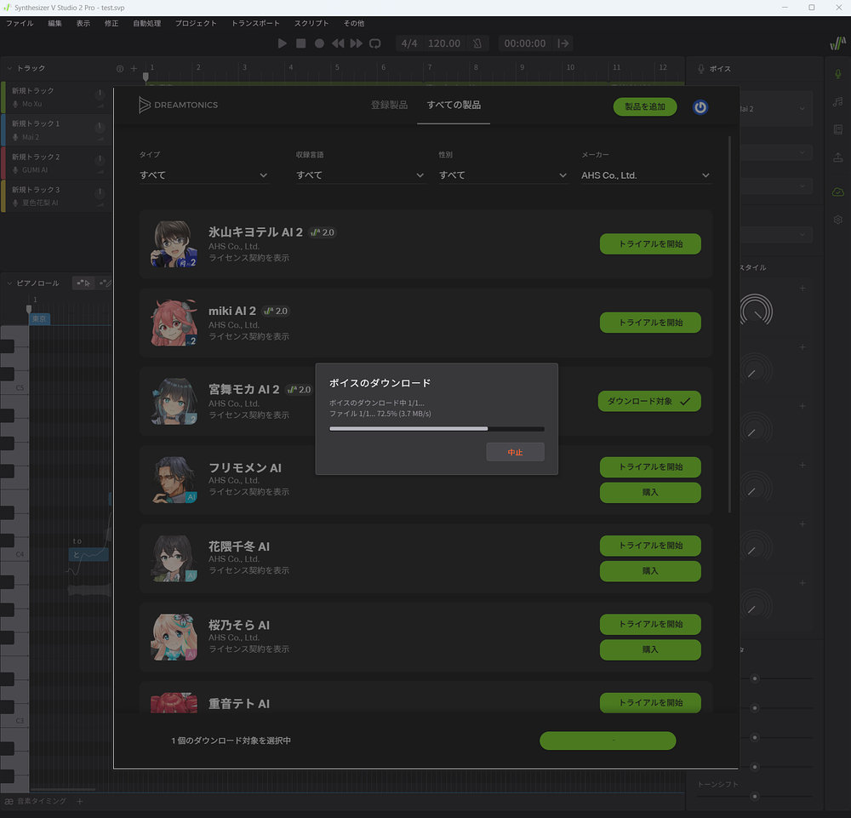Viewport: 851px width, 818px height.
Task: Click the フリモメン AI thumbnail
Action: (174, 480)
